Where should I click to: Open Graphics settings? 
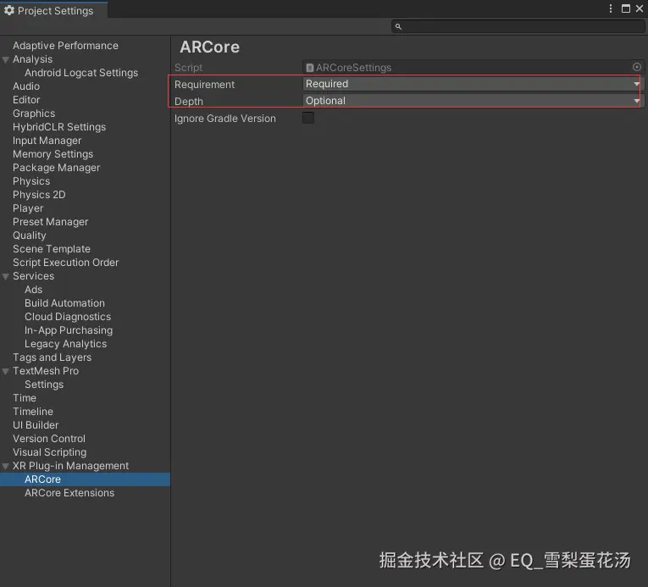tap(34, 114)
